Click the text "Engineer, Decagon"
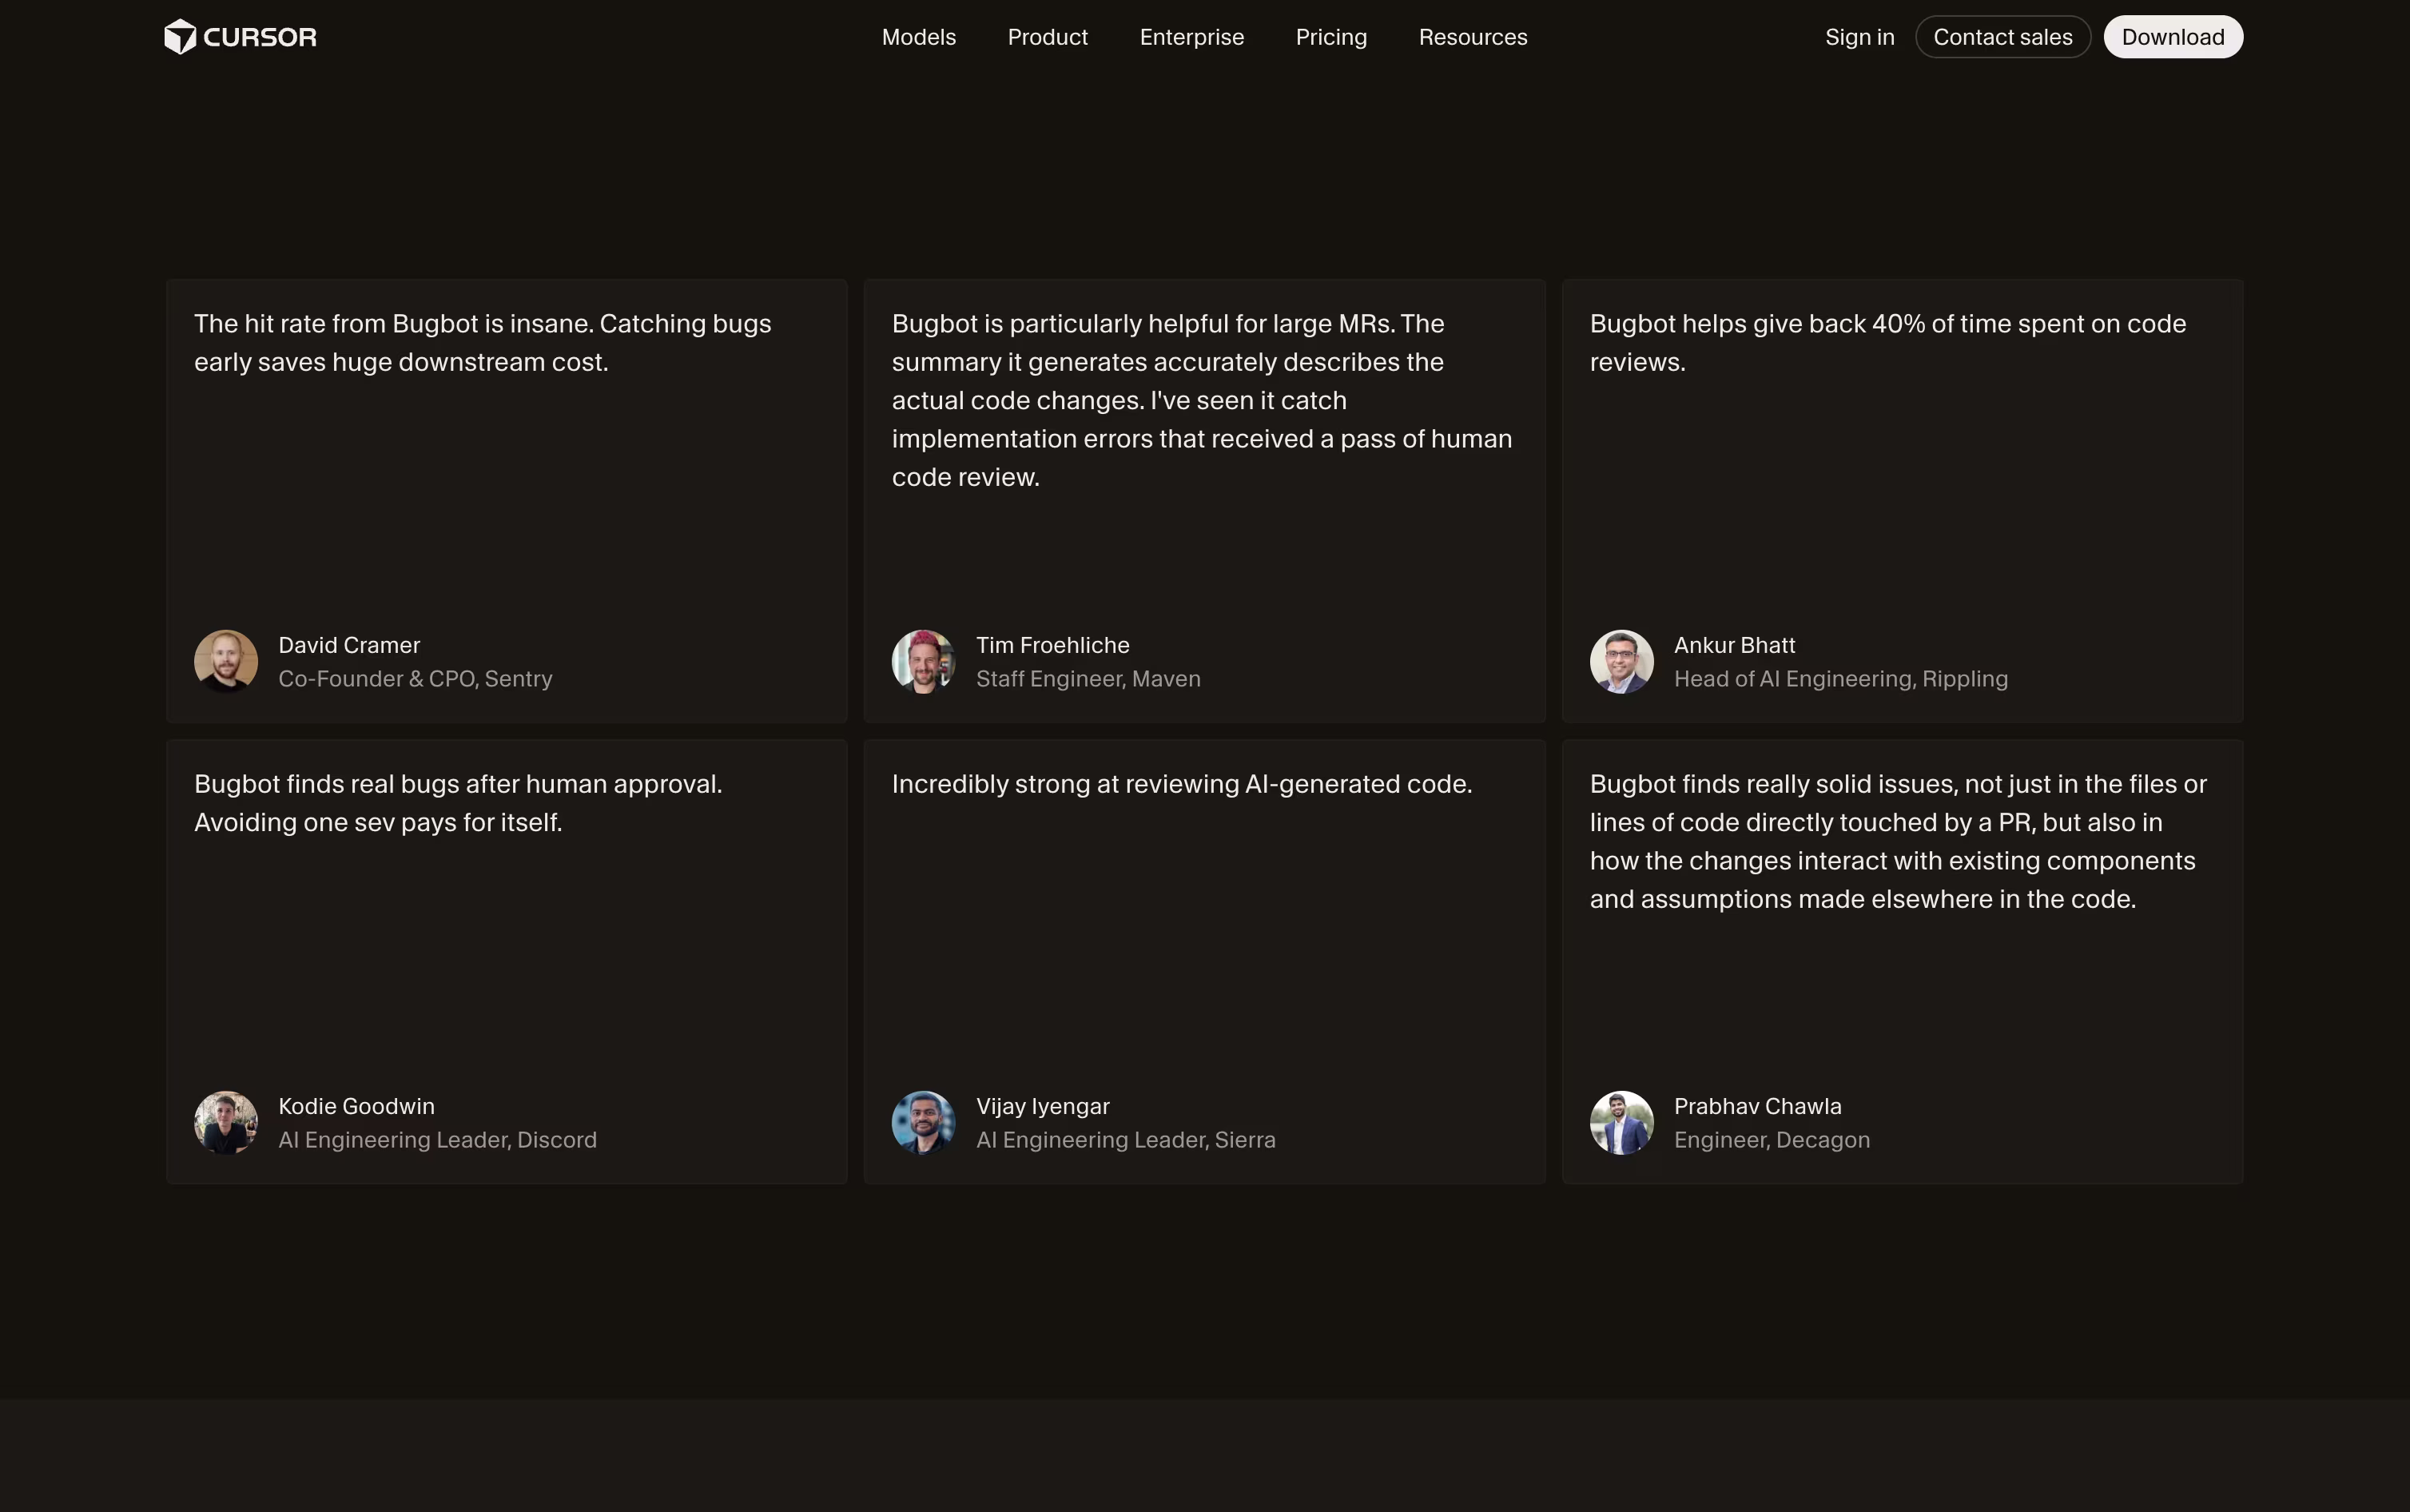 point(1772,1140)
